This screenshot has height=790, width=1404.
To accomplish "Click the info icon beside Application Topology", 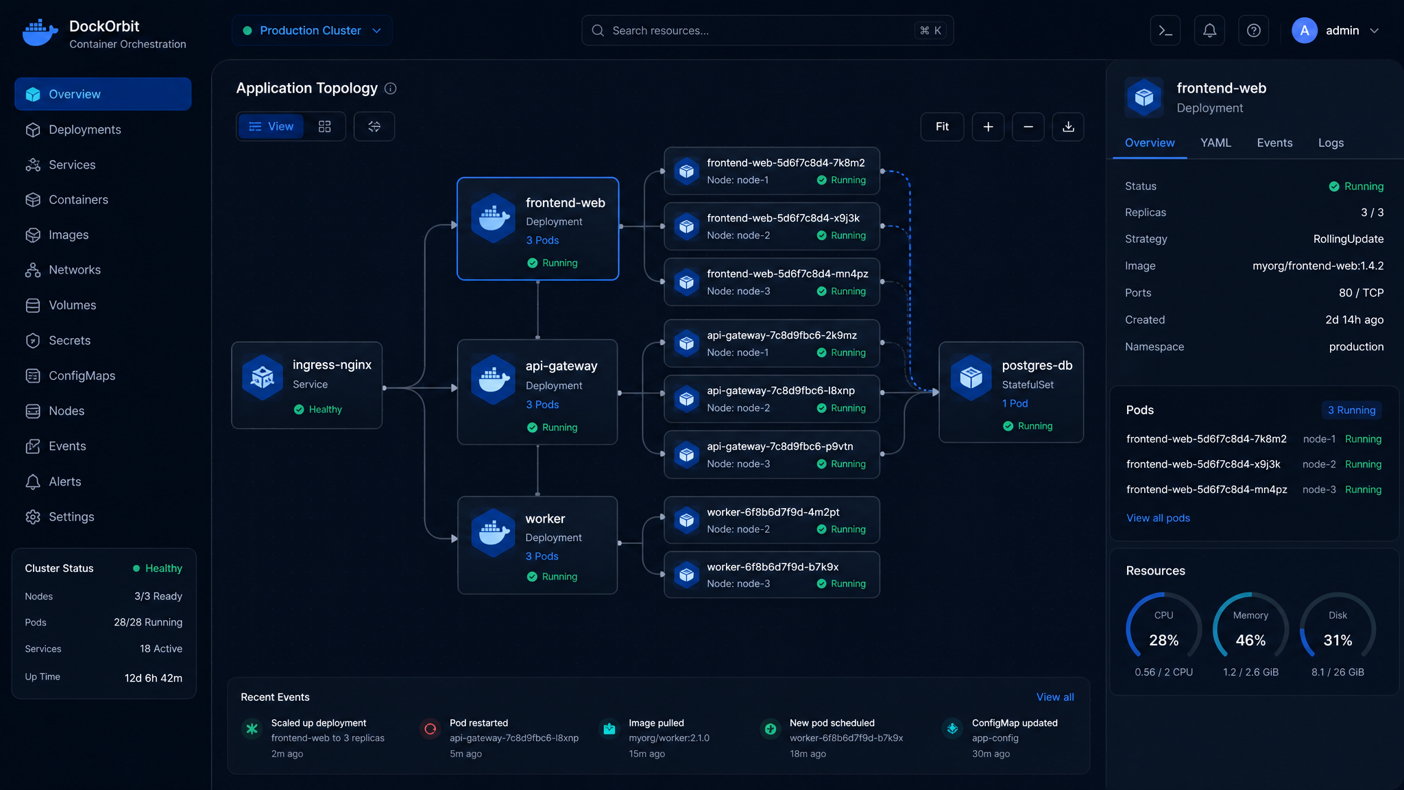I will click(x=390, y=88).
